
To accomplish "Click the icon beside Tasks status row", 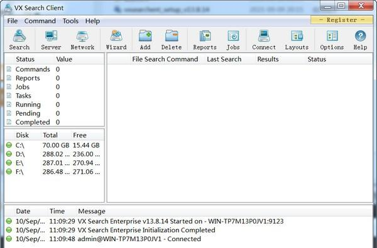I will click(x=9, y=96).
